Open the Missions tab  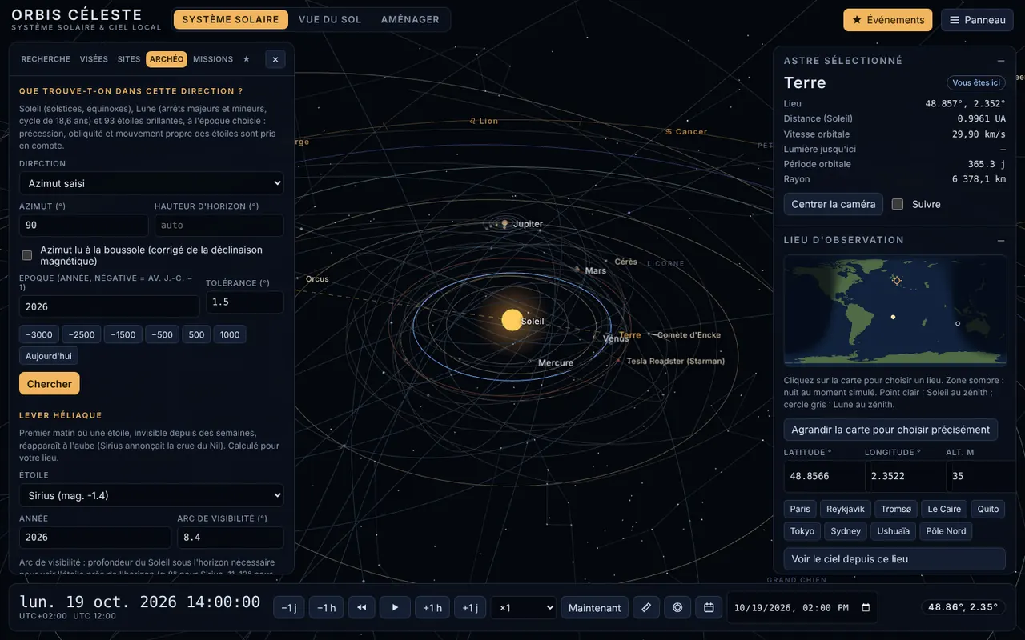pos(213,59)
